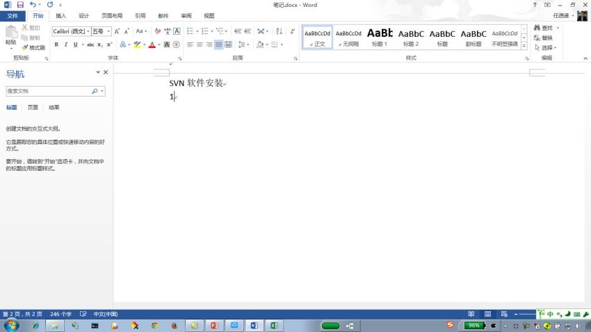Apply text highlight color

click(x=137, y=44)
